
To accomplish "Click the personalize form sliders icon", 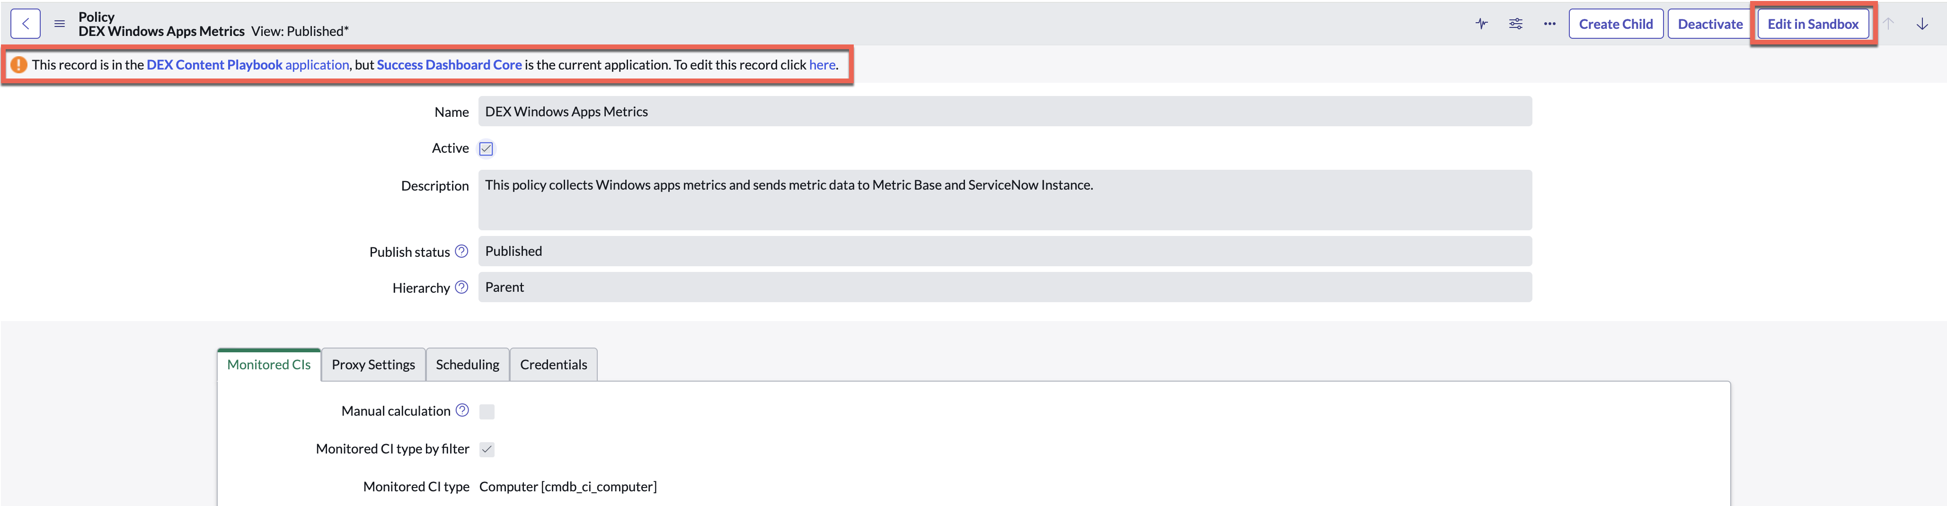I will pyautogui.click(x=1515, y=24).
